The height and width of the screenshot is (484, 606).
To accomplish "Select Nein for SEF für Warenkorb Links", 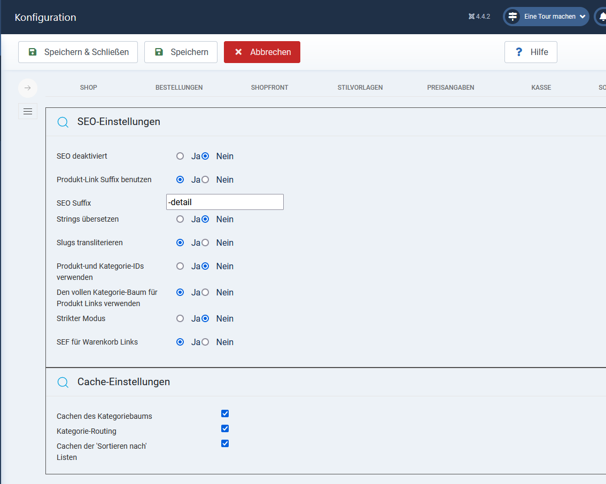I will 205,342.
